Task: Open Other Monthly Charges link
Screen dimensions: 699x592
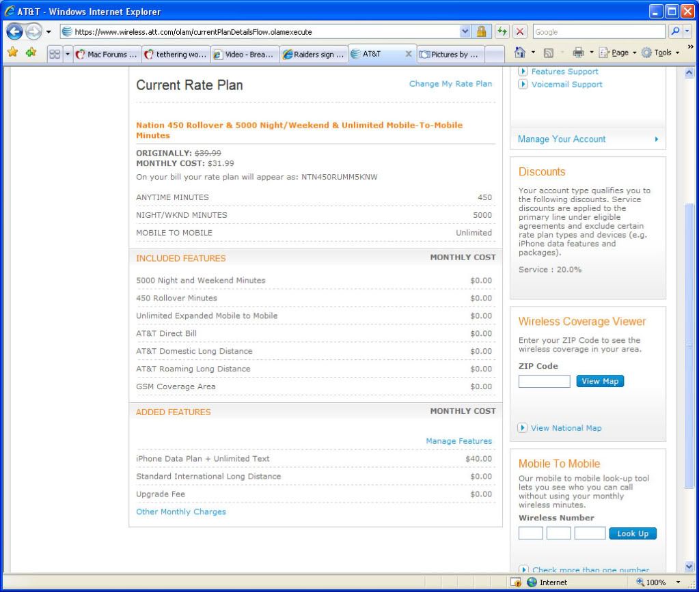Action: coord(181,512)
